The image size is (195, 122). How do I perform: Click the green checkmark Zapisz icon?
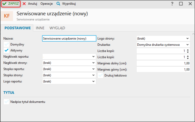pos(5,4)
